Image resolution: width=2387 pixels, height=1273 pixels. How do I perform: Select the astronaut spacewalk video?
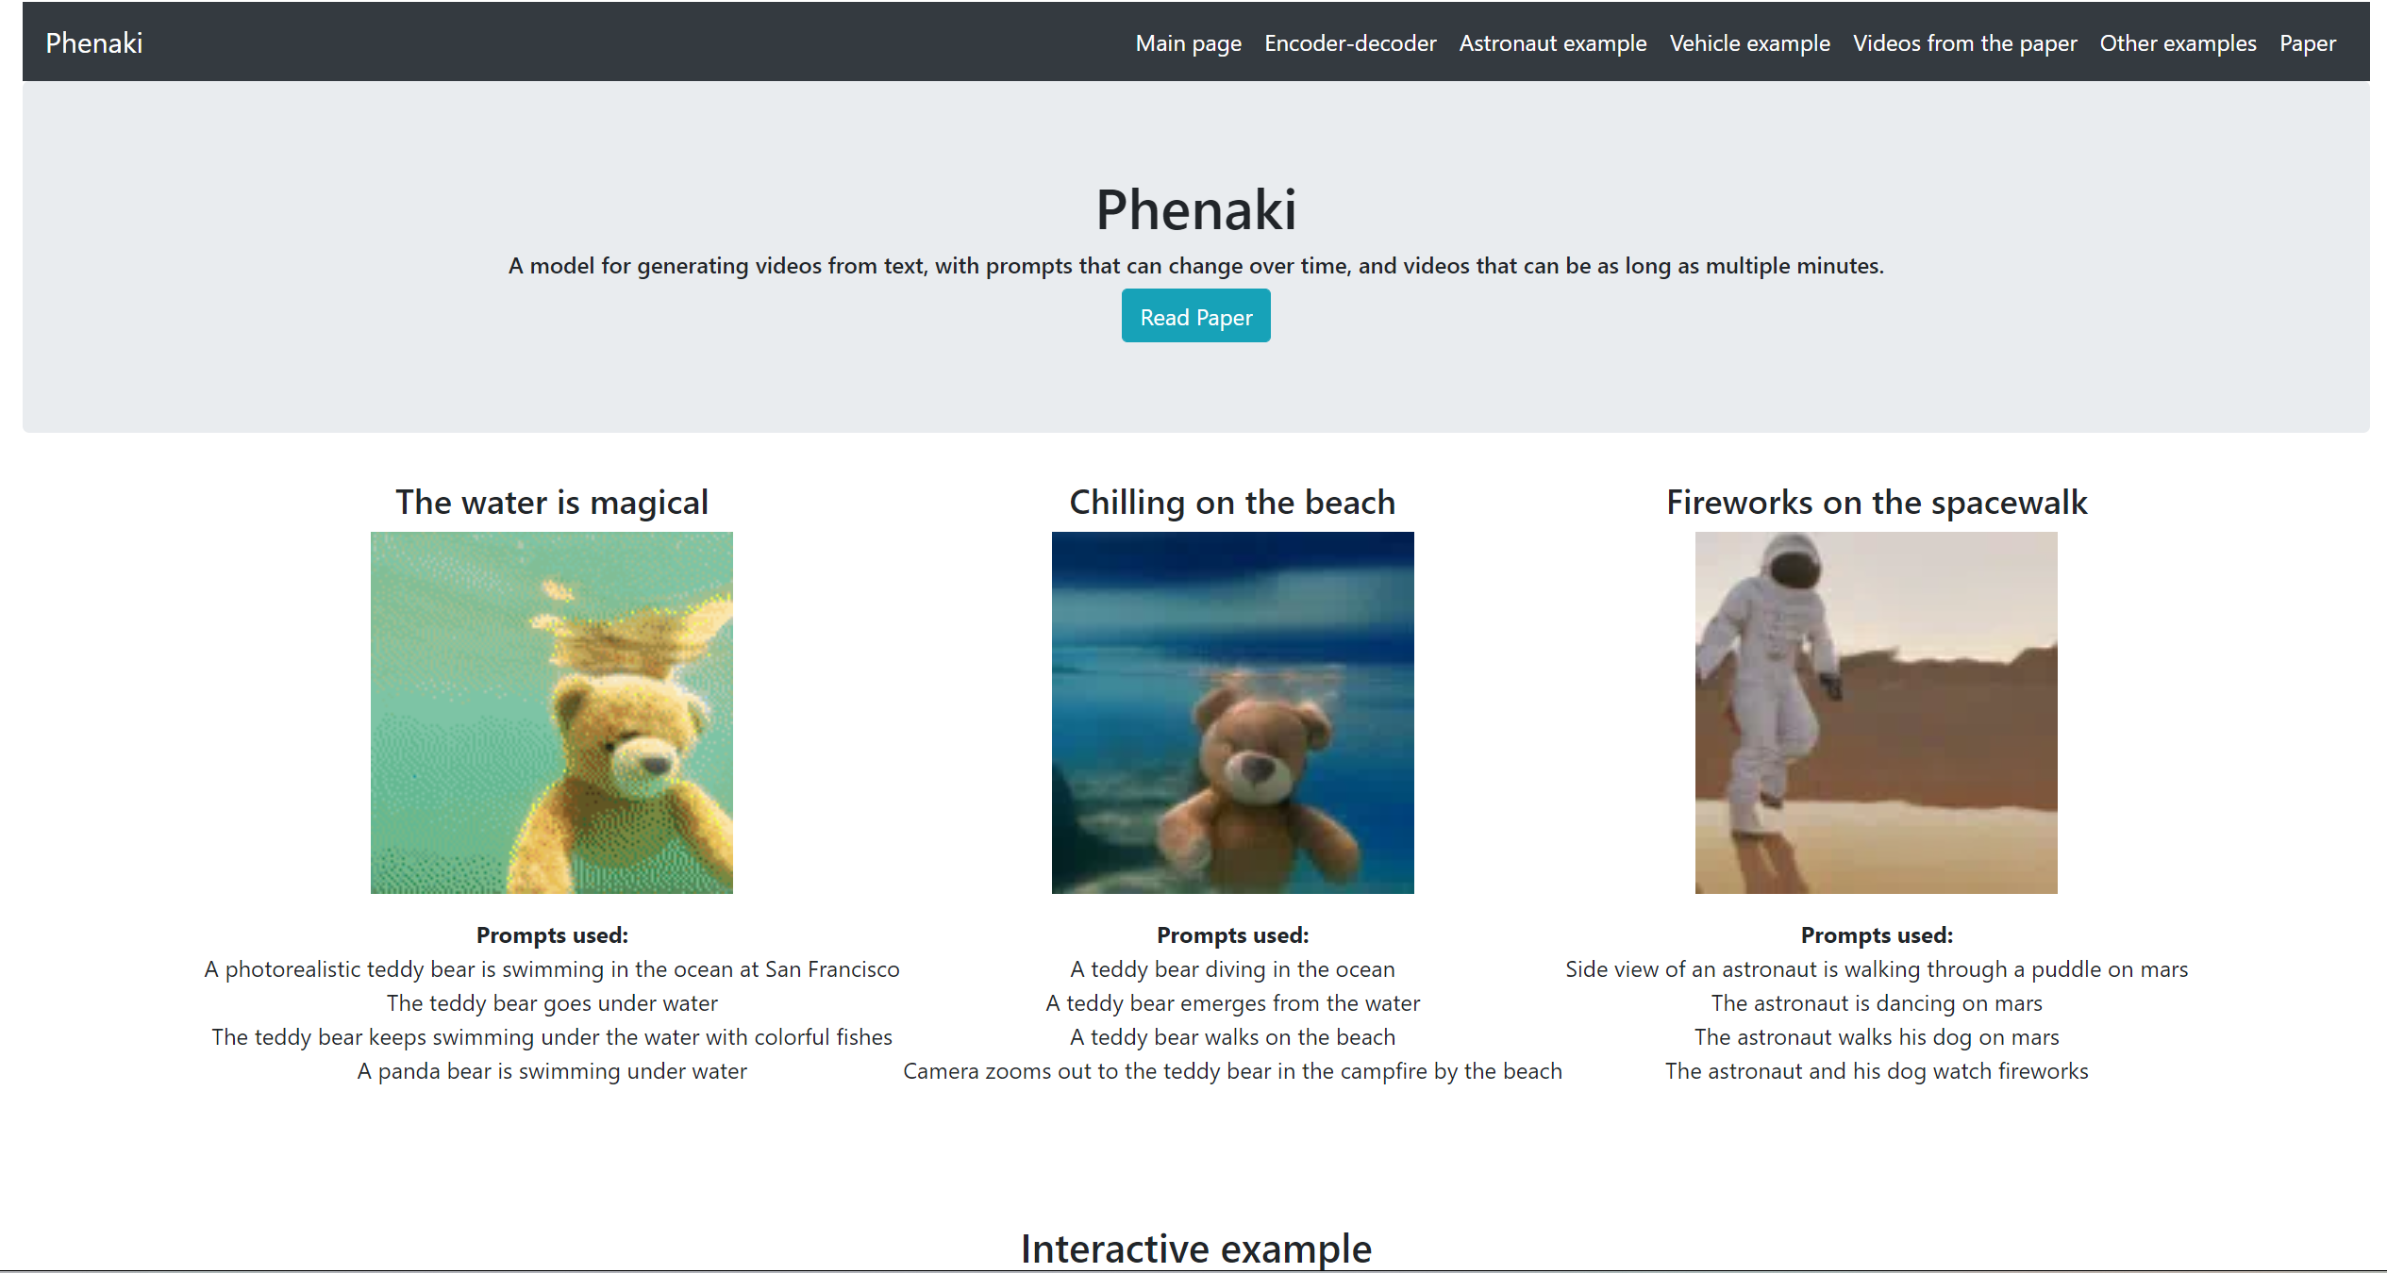pos(1876,712)
